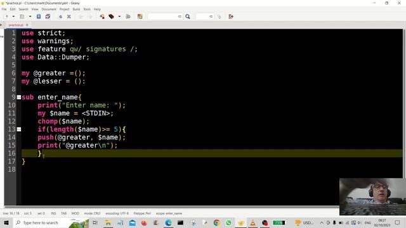Open the Build menu

tap(76, 9)
